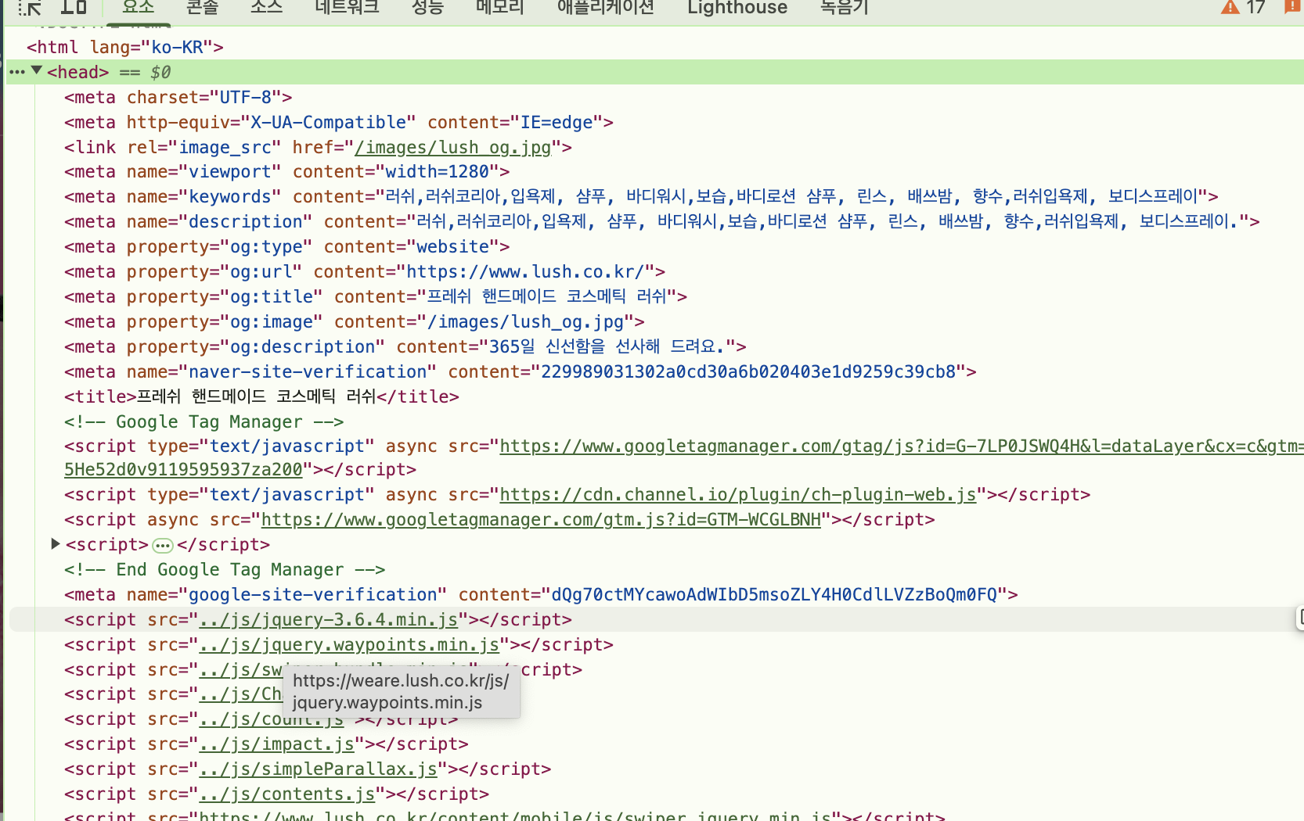Expand the collapsed script node
1304x821 pixels.
pos(55,543)
